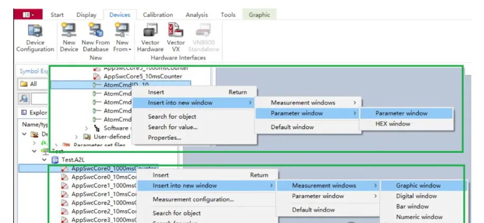Open the Analysis ribbon tab
This screenshot has width=484, height=223.
click(198, 15)
